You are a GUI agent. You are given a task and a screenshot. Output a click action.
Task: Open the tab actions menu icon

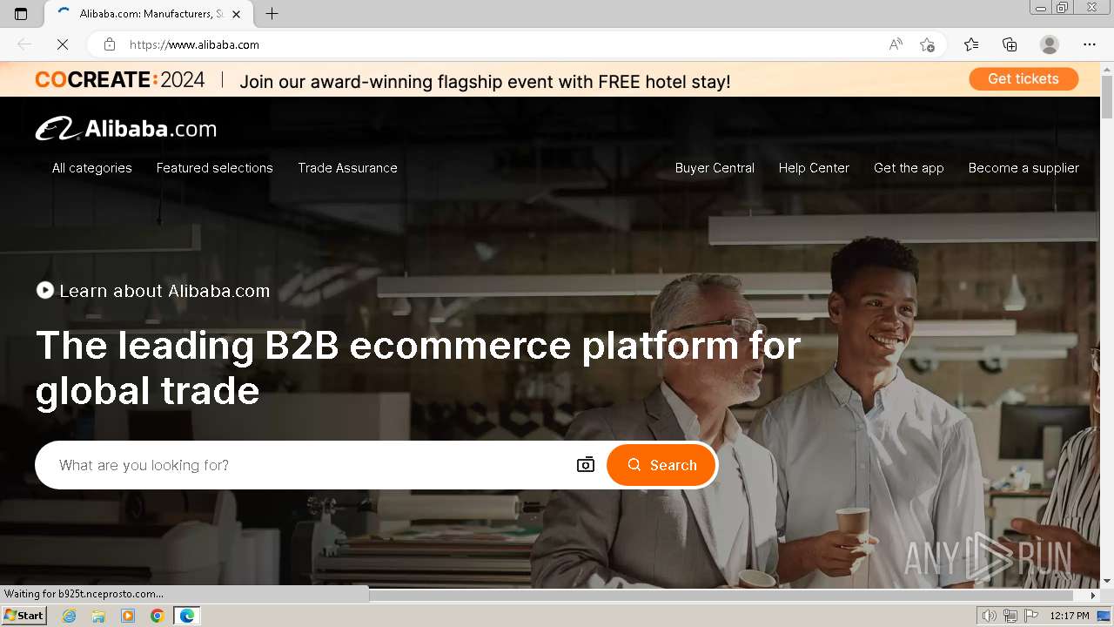click(x=21, y=14)
